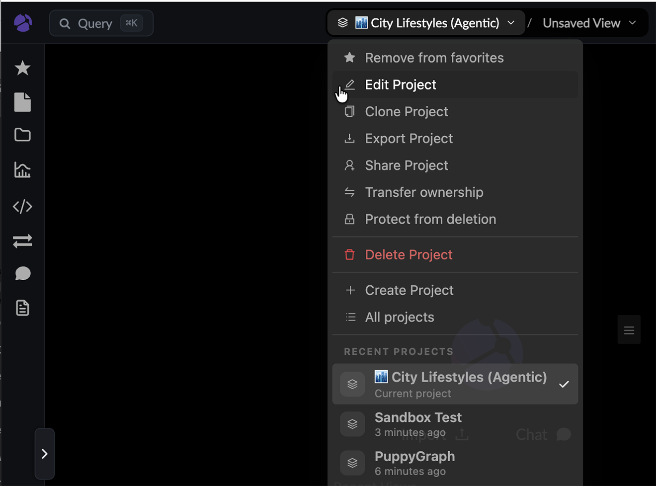Click the layers icon beside Sandbox Test
Image resolution: width=656 pixels, height=486 pixels.
coord(352,424)
